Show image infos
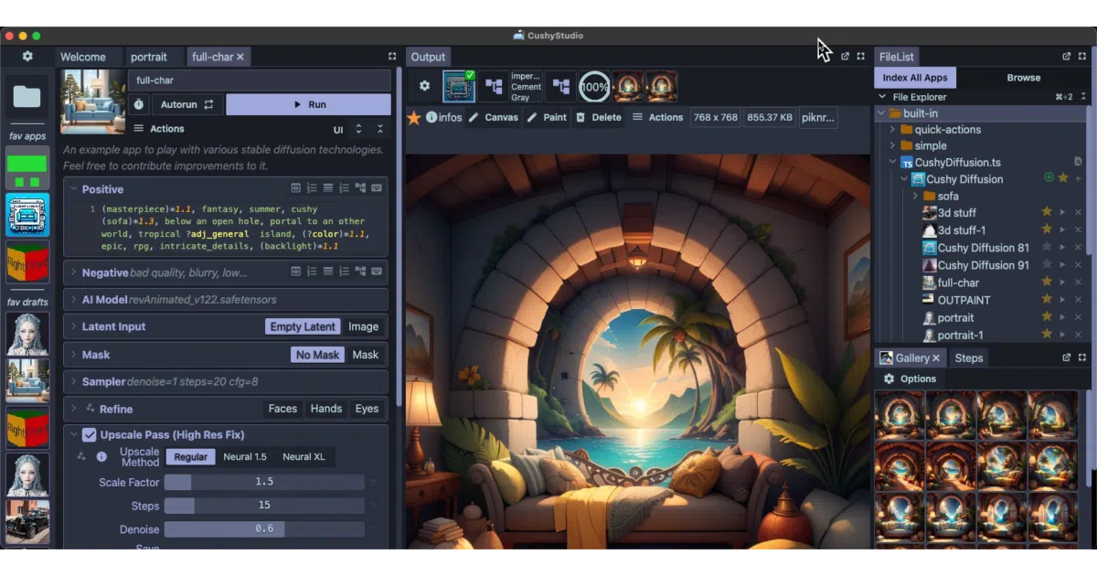The width and height of the screenshot is (1097, 576). 444,117
